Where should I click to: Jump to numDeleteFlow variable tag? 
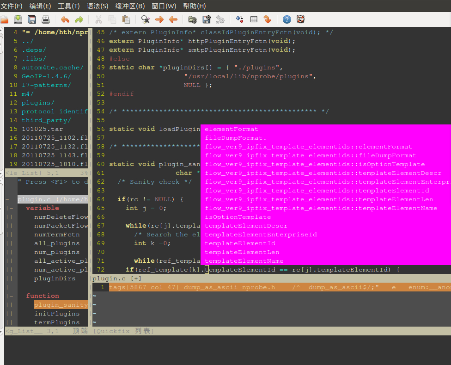[x=61, y=217]
